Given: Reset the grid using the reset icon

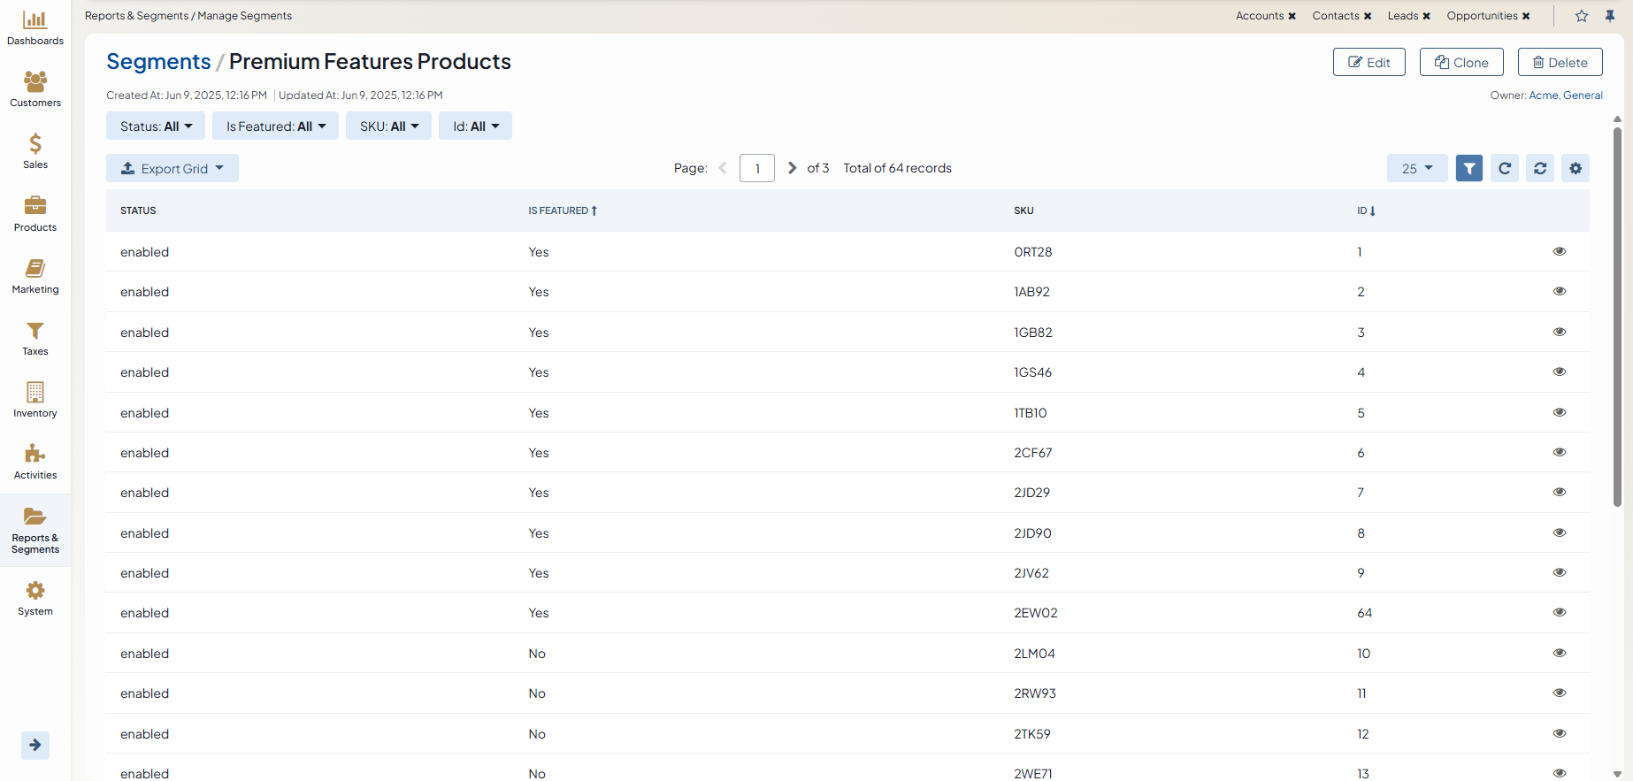Looking at the screenshot, I should pyautogui.click(x=1540, y=168).
